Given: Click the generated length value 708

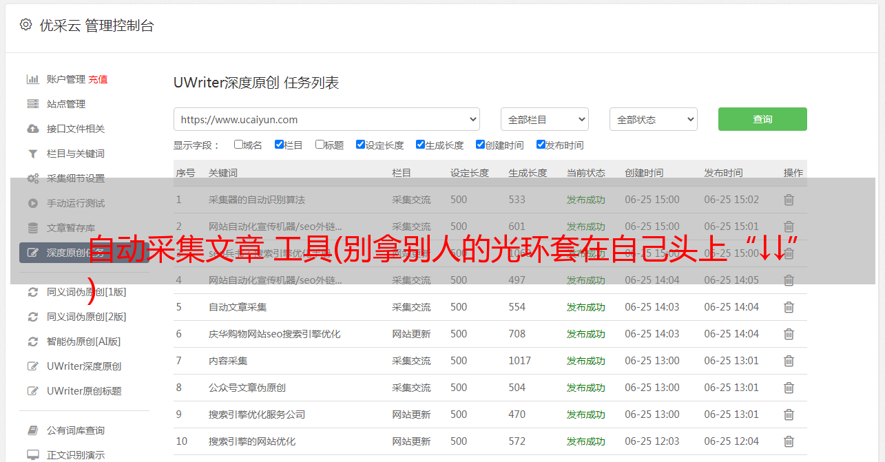Looking at the screenshot, I should coord(517,334).
